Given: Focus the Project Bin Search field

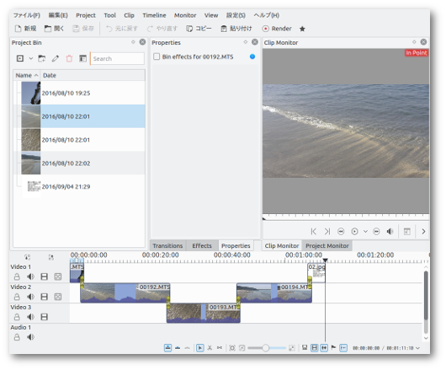Looking at the screenshot, I should pyautogui.click(x=117, y=58).
